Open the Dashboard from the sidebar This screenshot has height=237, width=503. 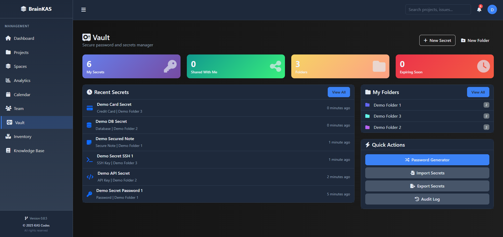coord(24,38)
